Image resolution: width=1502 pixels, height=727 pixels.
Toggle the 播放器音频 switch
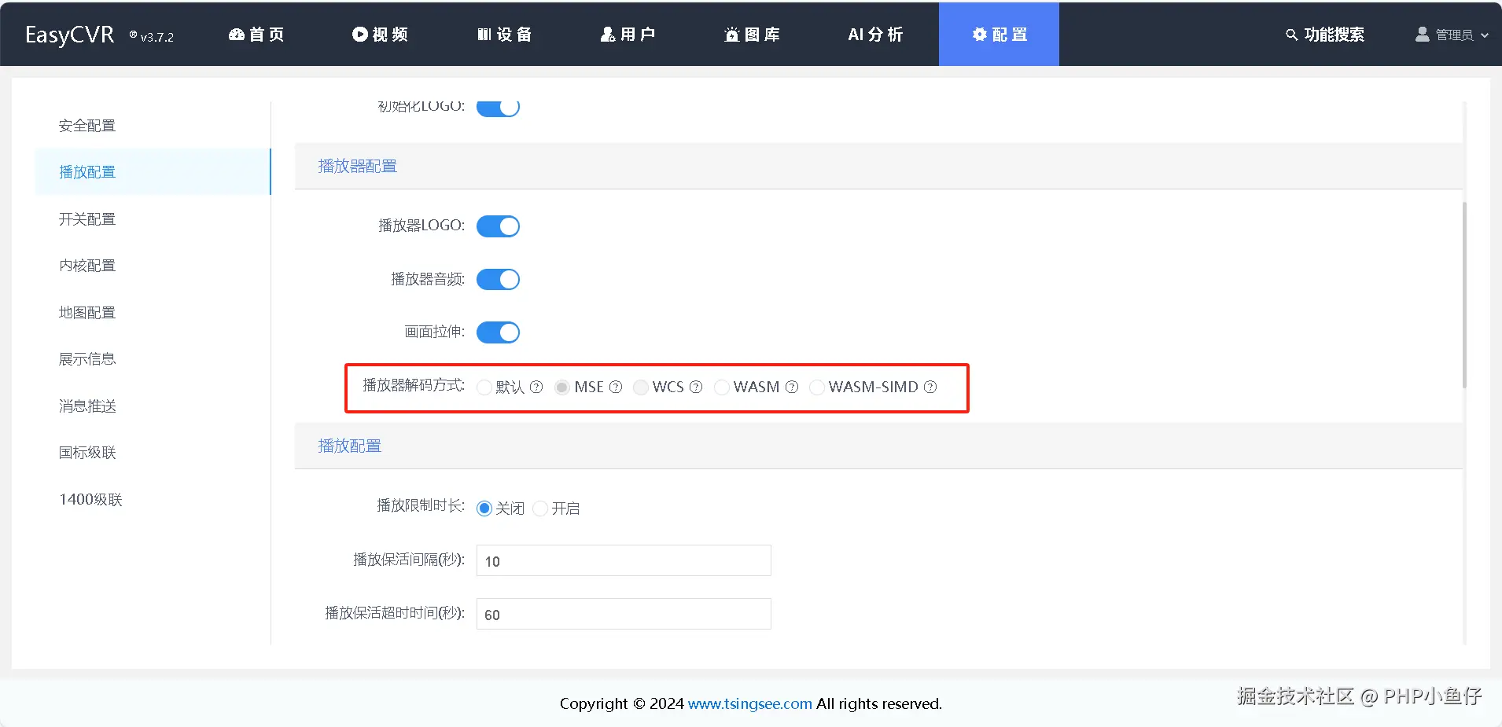coord(498,279)
